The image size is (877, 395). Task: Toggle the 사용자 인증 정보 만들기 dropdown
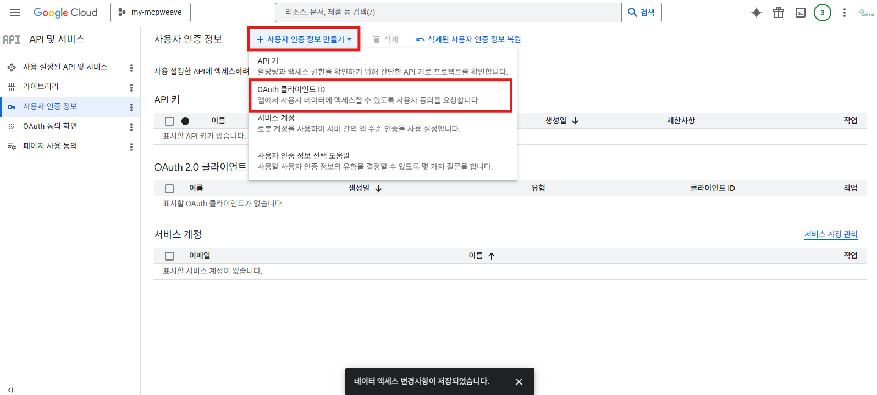[x=304, y=39]
